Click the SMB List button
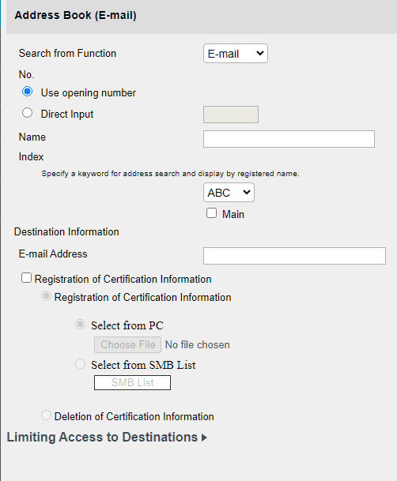The width and height of the screenshot is (397, 481). pyautogui.click(x=132, y=382)
